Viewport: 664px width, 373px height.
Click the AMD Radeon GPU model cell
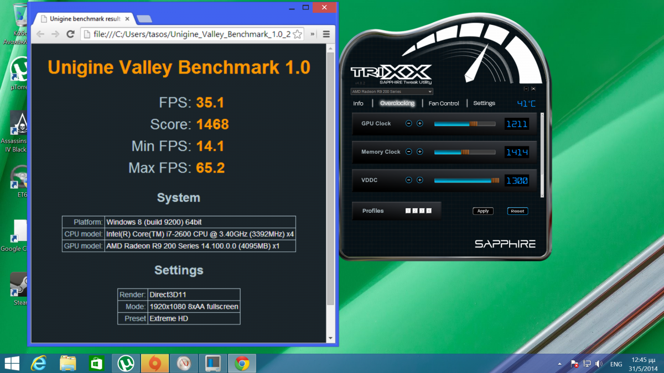pos(200,246)
